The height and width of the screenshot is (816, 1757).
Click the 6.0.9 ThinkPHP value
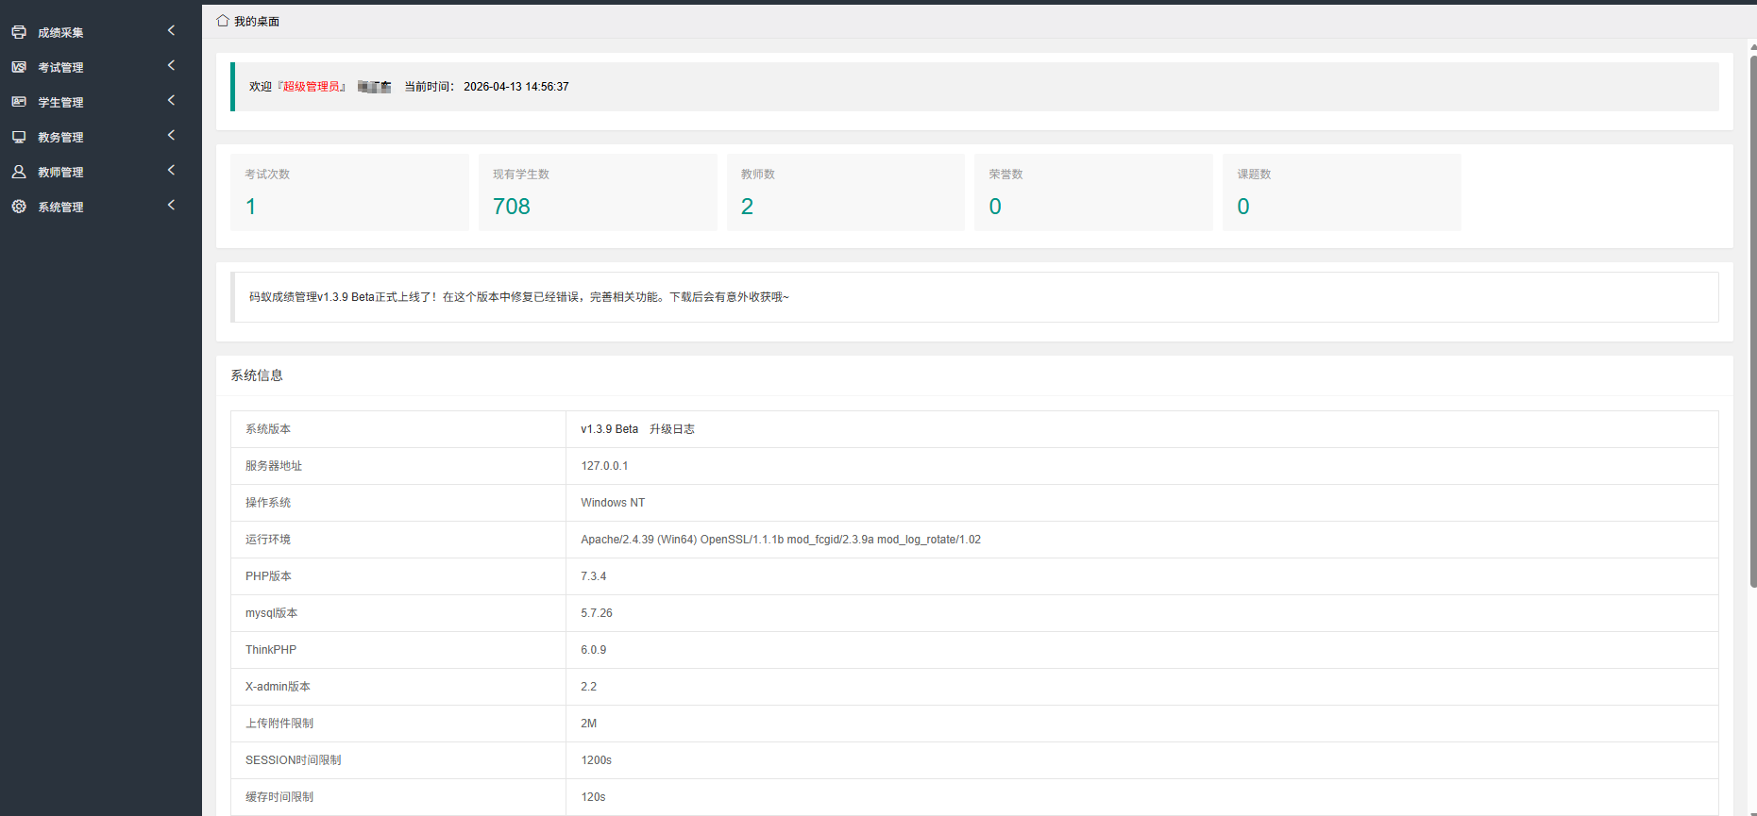click(x=594, y=650)
